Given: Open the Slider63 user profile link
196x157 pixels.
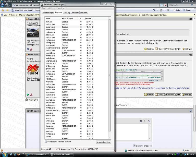Looking at the screenshot, I should 32,23.
